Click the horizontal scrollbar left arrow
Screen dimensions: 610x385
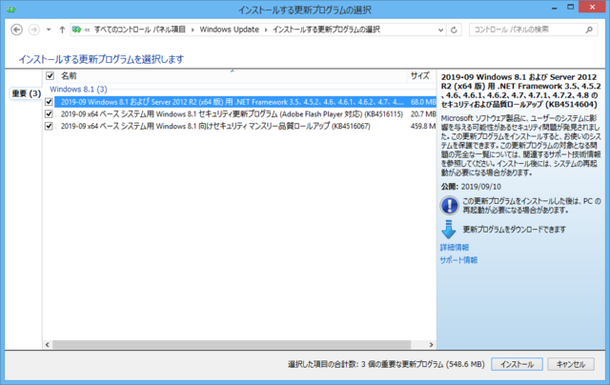[48, 345]
